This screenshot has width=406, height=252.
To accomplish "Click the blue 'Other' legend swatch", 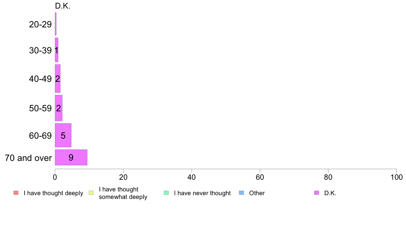I will [241, 193].
